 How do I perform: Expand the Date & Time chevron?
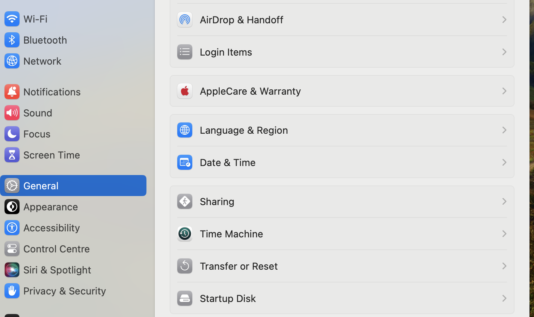(504, 162)
